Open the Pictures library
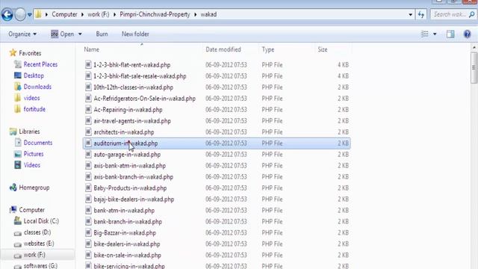 point(34,154)
